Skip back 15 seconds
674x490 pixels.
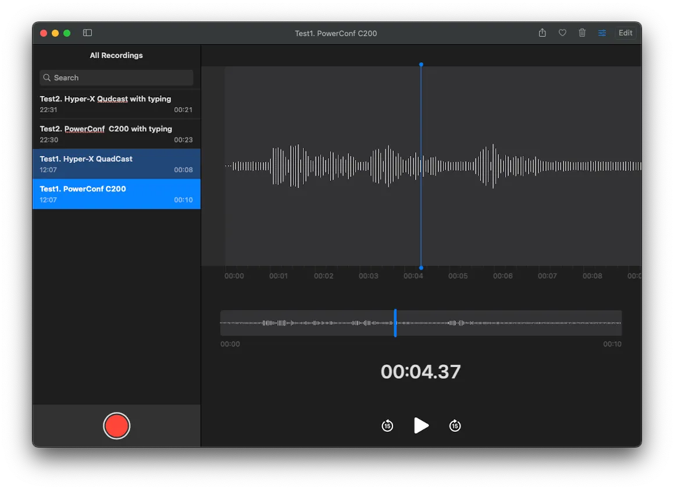pos(387,426)
